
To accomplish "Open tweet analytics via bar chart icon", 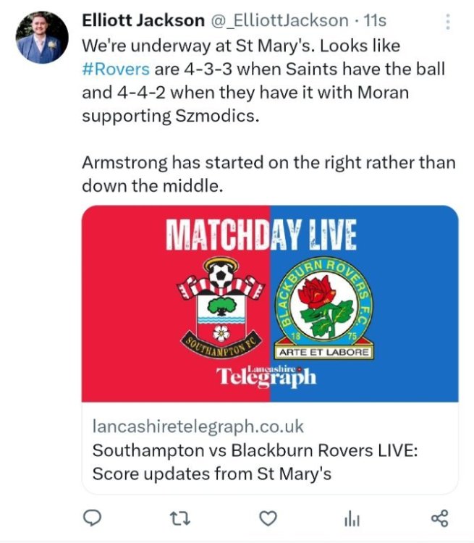I will click(x=352, y=518).
